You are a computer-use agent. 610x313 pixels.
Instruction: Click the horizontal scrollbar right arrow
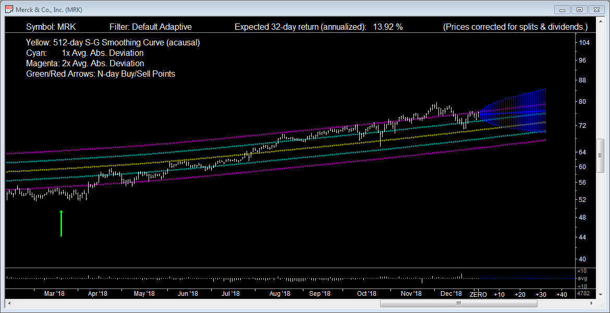click(x=592, y=303)
